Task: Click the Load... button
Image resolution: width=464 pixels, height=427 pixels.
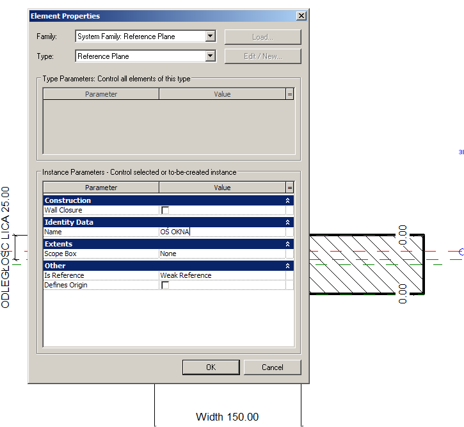Action: (x=262, y=37)
